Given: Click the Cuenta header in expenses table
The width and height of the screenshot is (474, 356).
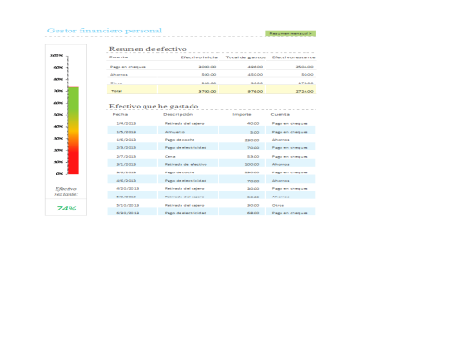Looking at the screenshot, I should point(281,114).
